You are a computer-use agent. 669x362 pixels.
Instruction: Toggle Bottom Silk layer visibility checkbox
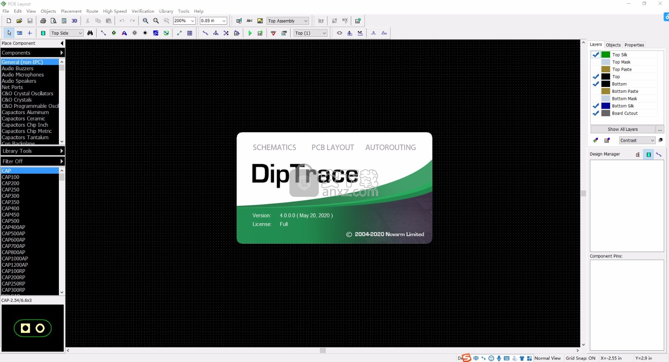(596, 106)
